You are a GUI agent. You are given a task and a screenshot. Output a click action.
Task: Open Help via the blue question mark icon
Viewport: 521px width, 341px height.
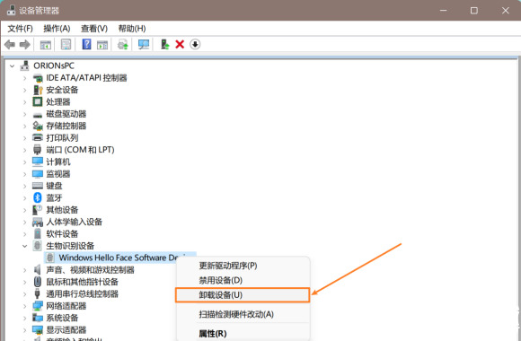point(86,44)
